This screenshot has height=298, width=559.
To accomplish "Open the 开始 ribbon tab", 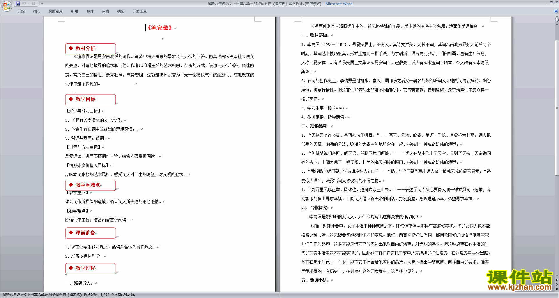I will [x=21, y=11].
